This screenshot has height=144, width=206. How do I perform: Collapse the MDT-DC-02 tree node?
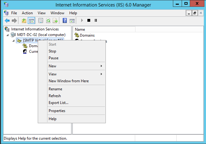7,35
